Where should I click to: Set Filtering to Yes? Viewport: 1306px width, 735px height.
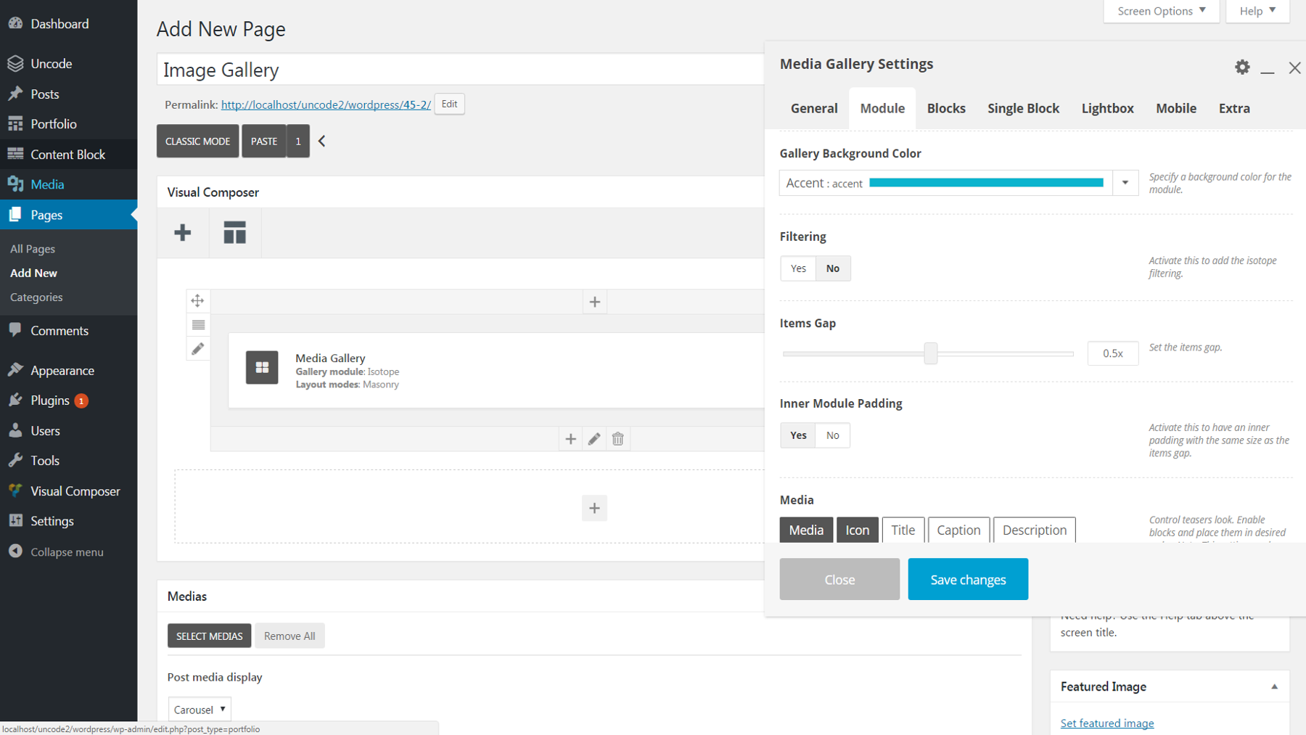pyautogui.click(x=798, y=268)
